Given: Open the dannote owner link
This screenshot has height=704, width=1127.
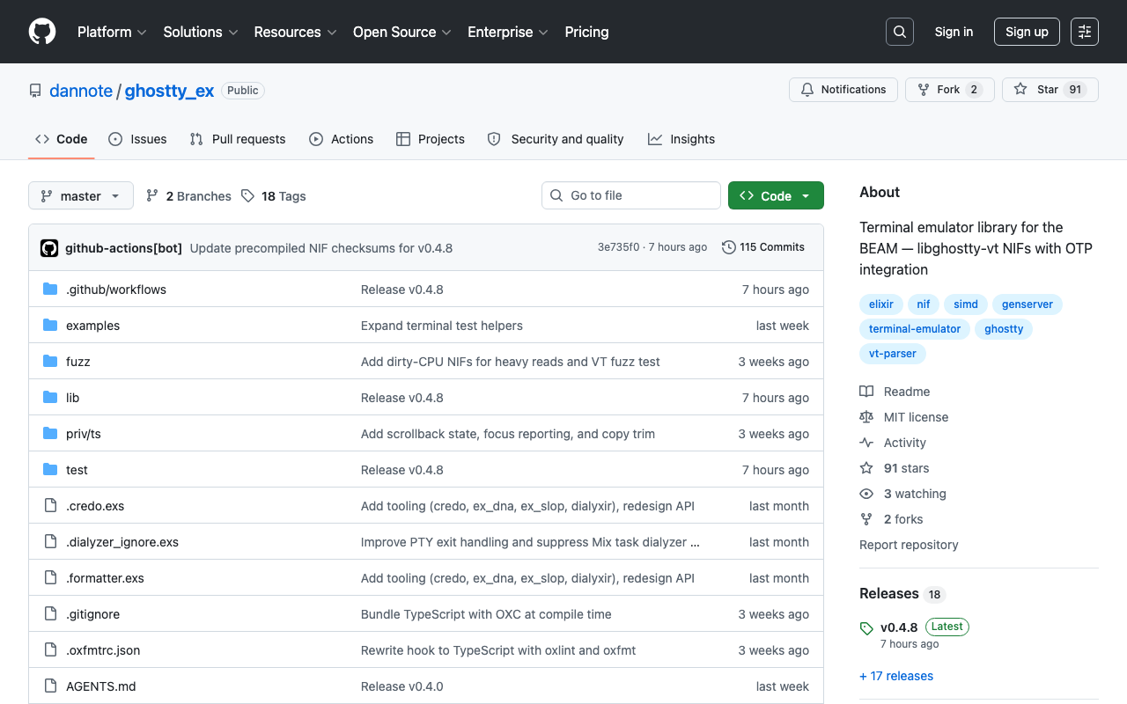Looking at the screenshot, I should tap(81, 91).
